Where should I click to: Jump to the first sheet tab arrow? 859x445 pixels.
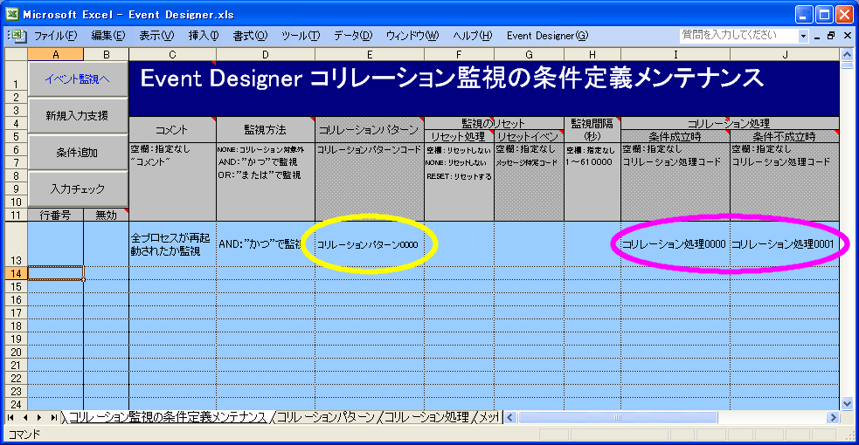10,418
